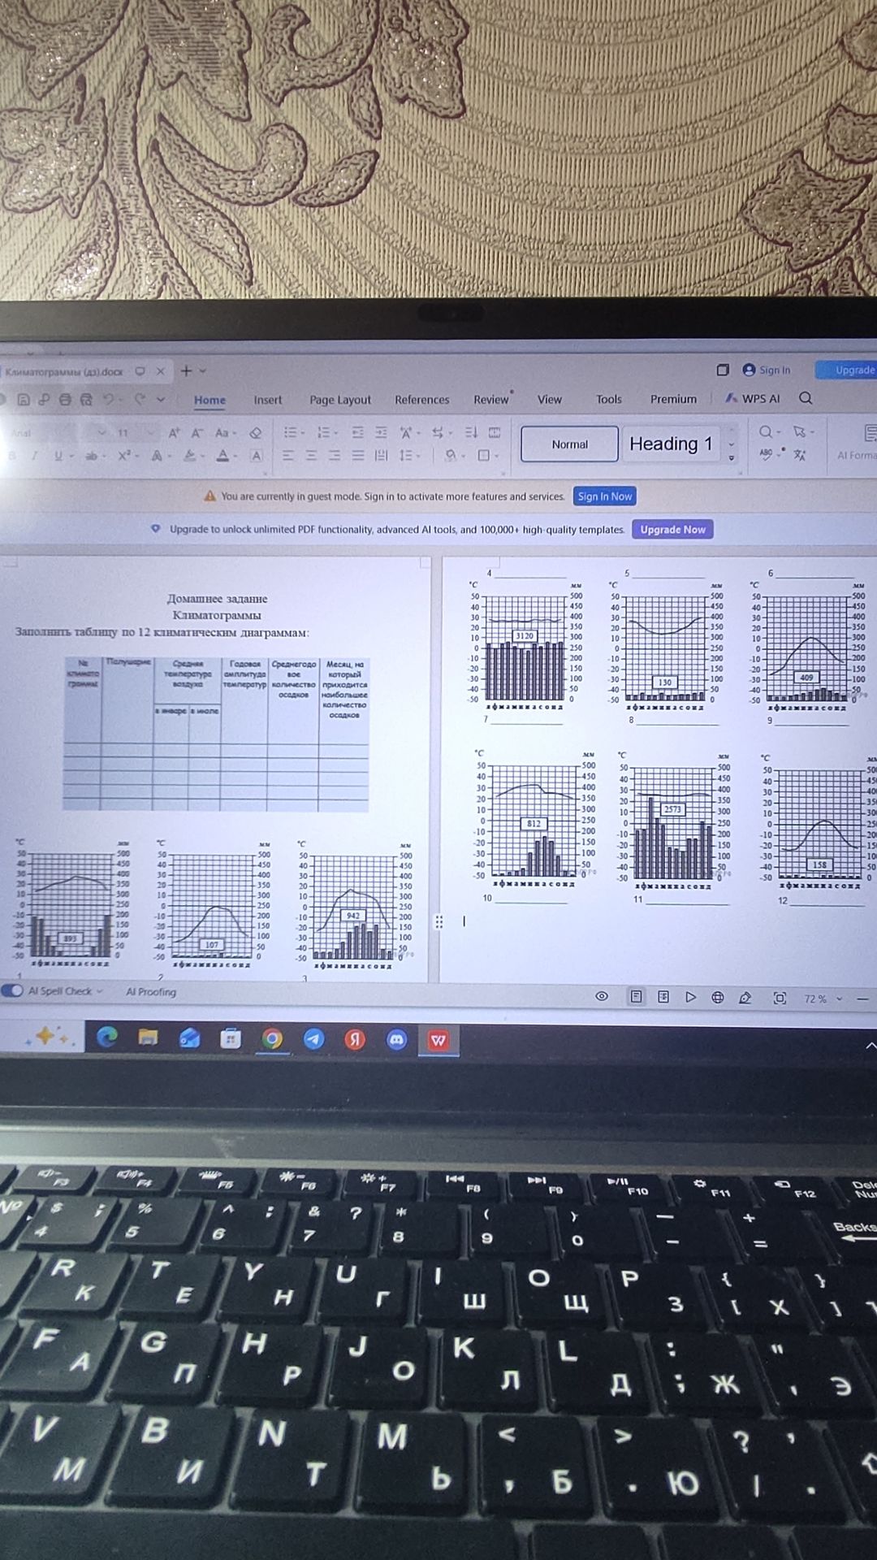
Task: Open search with the magnifier beside WPS AI
Action: (x=806, y=398)
